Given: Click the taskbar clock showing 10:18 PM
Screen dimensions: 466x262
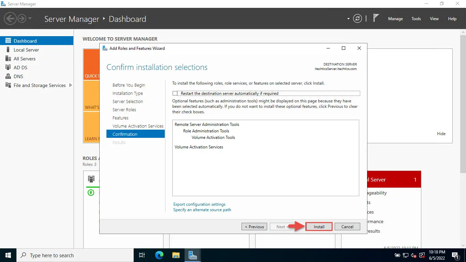Looking at the screenshot, I should click(438, 255).
